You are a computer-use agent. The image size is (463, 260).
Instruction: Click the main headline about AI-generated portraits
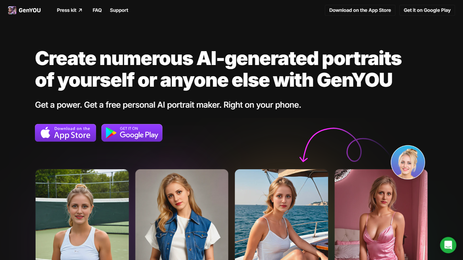[x=218, y=69]
